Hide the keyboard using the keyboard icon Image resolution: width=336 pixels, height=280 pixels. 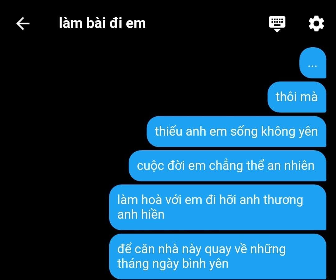[x=277, y=24]
